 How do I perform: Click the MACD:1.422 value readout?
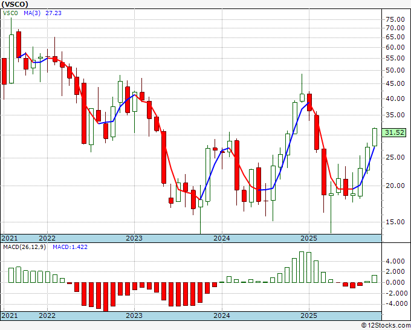click(69, 247)
